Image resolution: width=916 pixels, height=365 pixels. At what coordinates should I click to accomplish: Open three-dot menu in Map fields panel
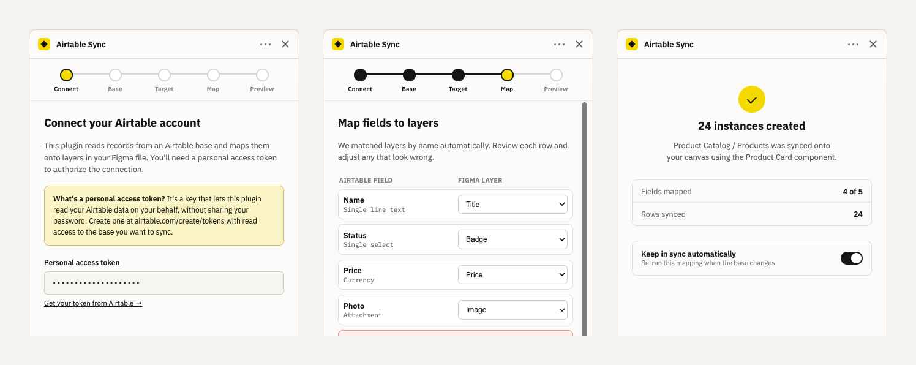tap(559, 44)
